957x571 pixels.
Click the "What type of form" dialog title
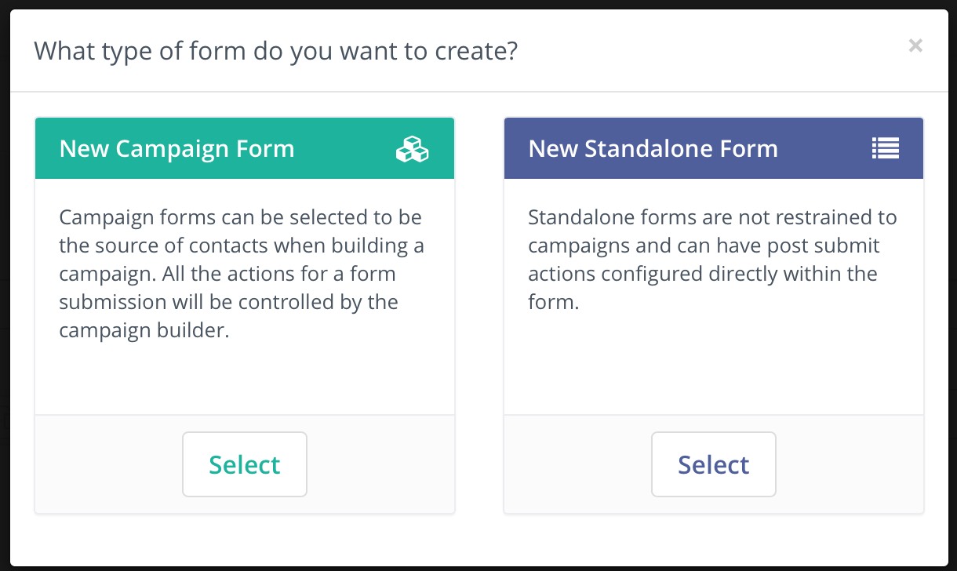click(x=275, y=52)
